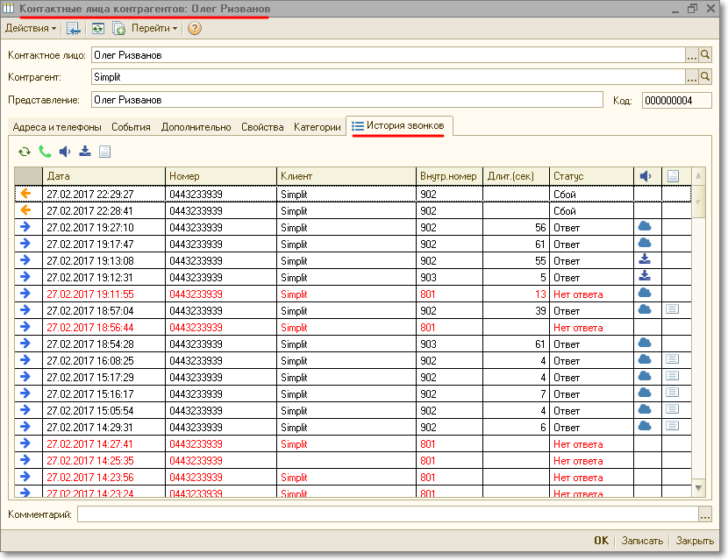The width and height of the screenshot is (728, 560).
Task: Click the download recording icon in toolbar
Action: click(85, 152)
